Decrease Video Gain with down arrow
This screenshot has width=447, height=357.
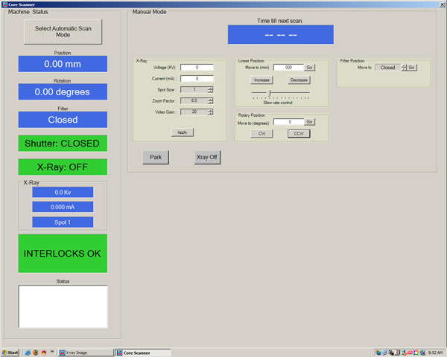click(x=210, y=114)
